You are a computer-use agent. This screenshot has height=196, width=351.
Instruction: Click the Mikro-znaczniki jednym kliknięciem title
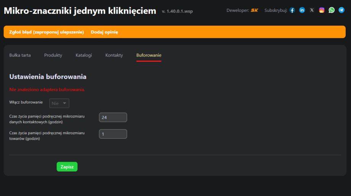80,11
